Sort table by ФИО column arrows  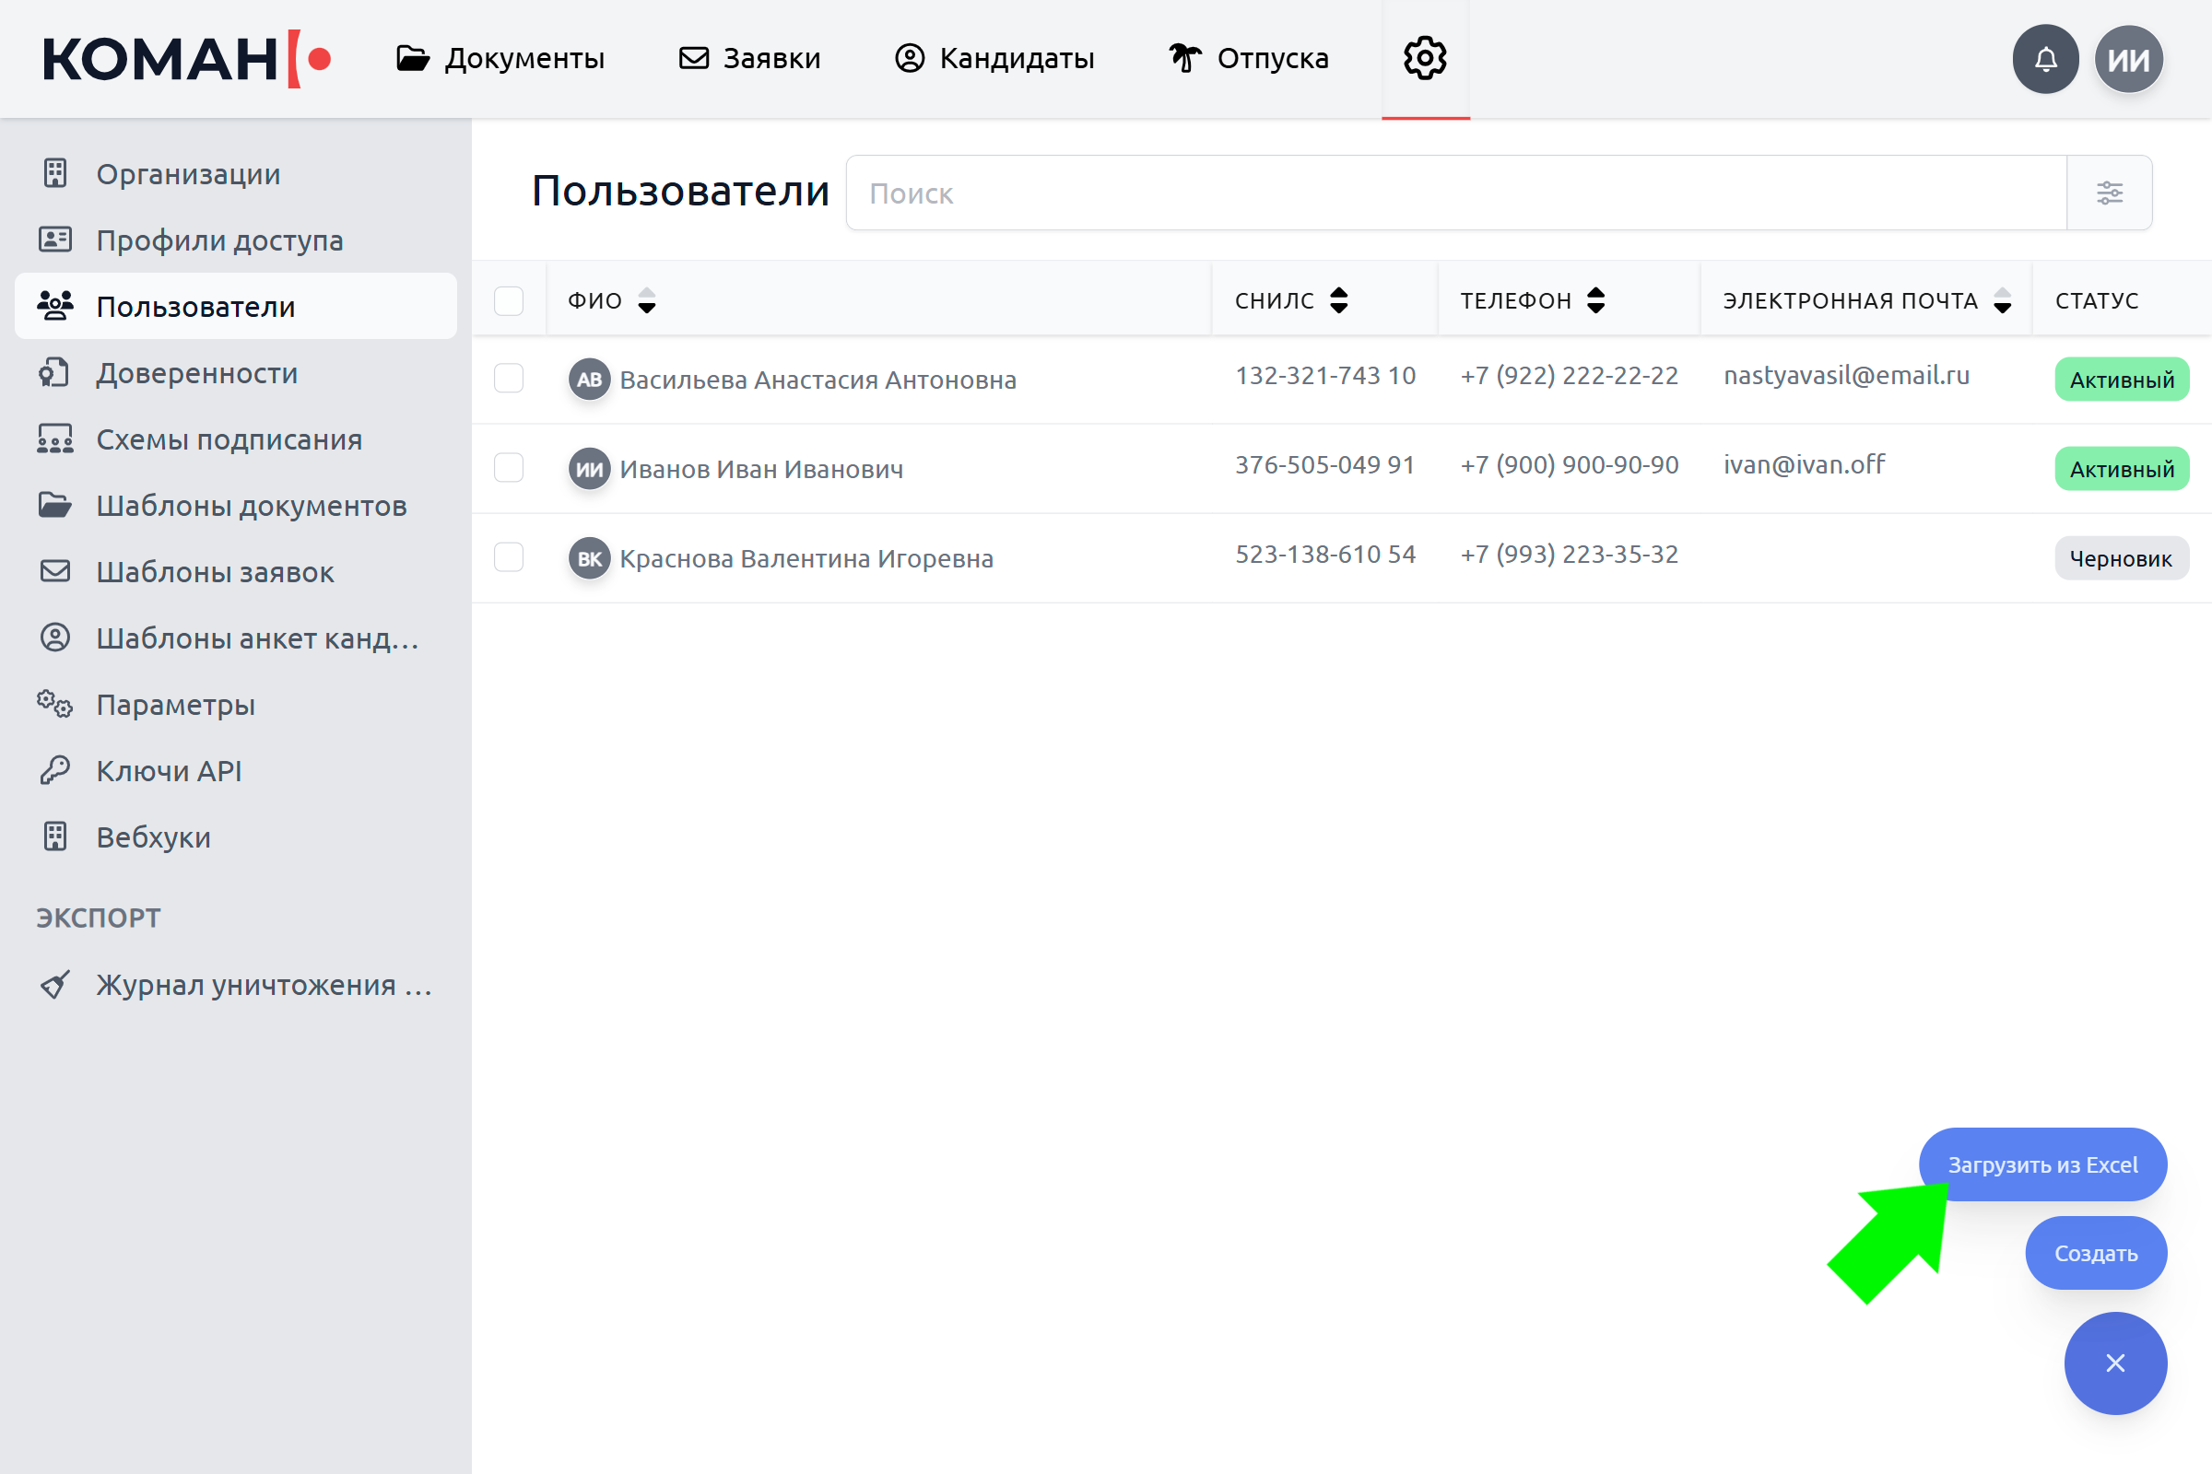click(647, 301)
